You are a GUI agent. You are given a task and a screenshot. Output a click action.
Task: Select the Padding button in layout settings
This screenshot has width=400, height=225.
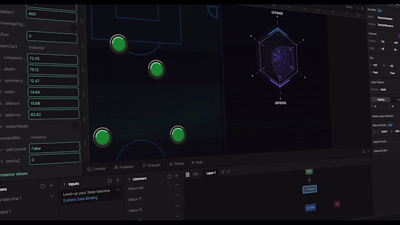380,99
